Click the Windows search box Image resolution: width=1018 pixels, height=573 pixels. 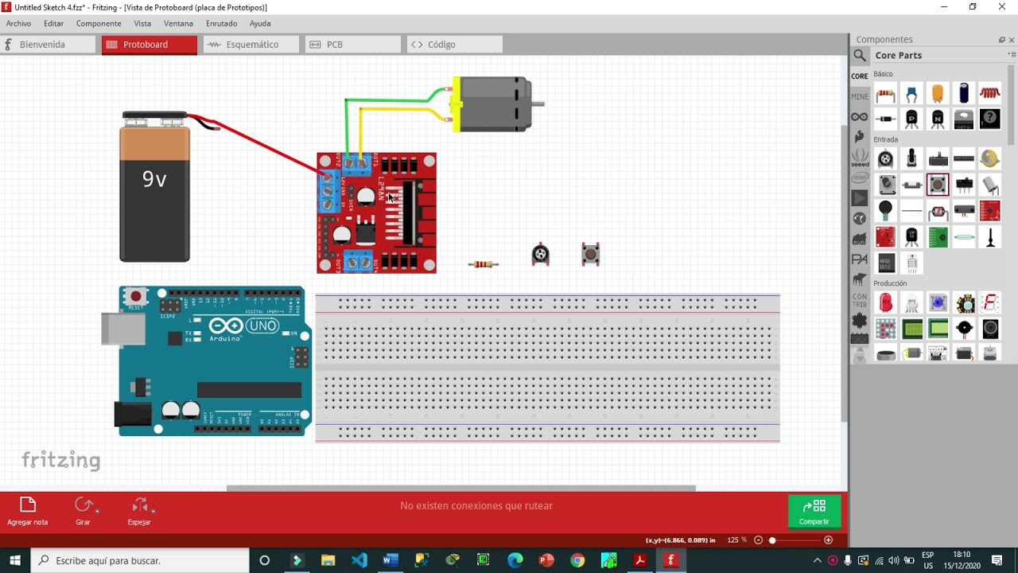140,560
